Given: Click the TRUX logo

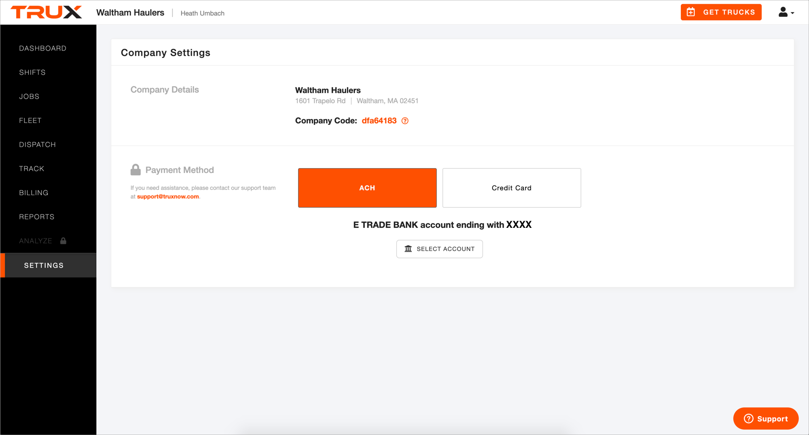Looking at the screenshot, I should tap(46, 12).
